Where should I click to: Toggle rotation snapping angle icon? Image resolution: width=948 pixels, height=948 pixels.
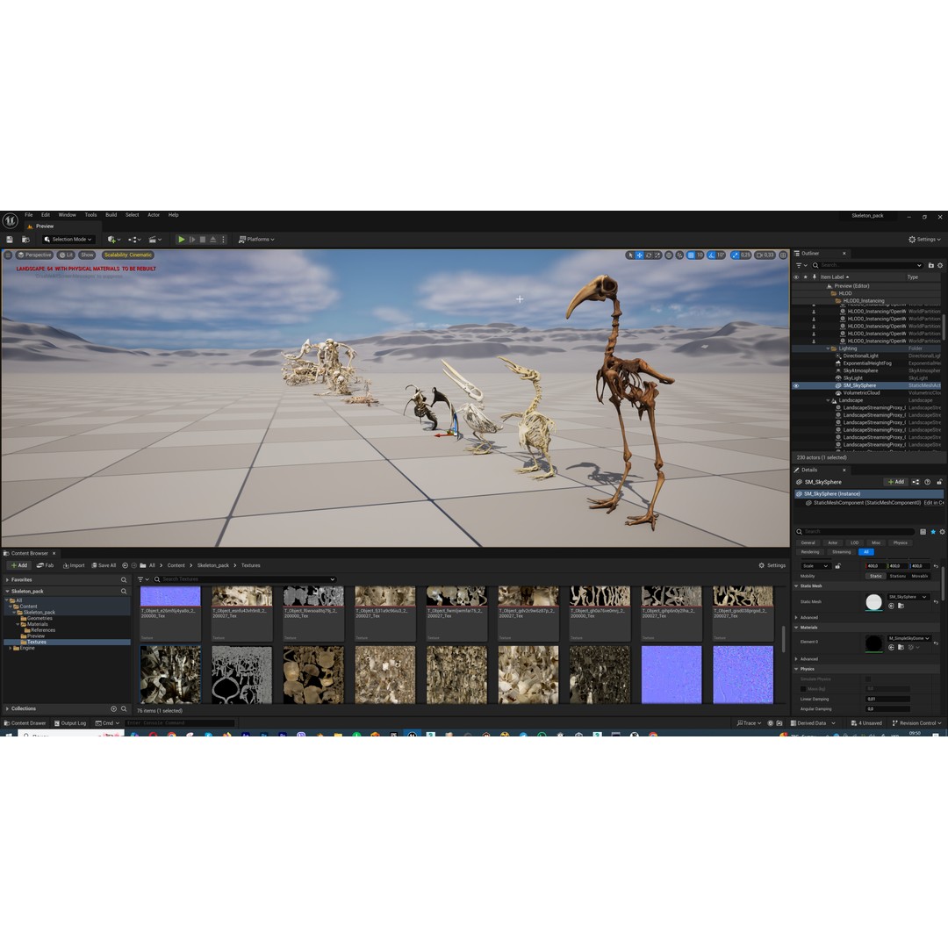coord(712,255)
